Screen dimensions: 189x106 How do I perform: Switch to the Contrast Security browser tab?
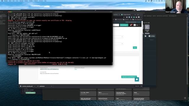point(127,15)
